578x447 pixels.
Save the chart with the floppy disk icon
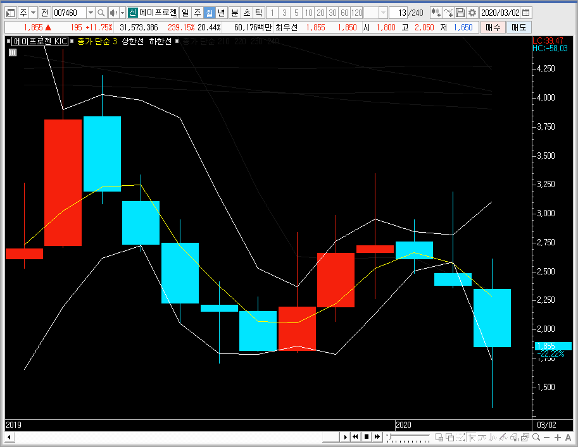460,13
